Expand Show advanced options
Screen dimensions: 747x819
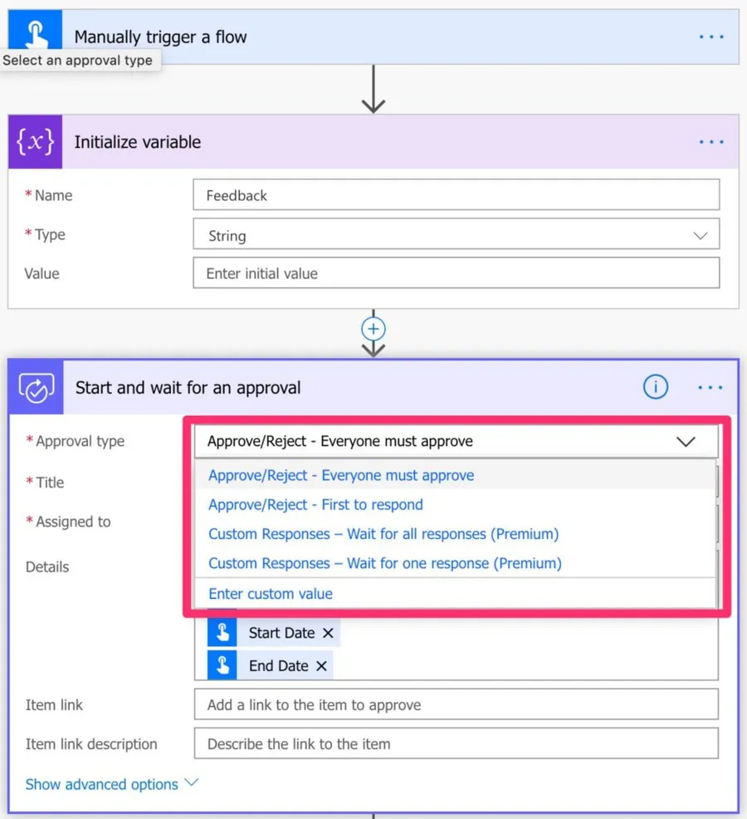point(112,784)
